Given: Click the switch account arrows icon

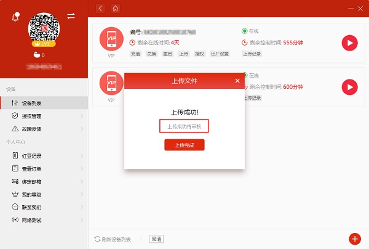Looking at the screenshot, I should (x=71, y=16).
